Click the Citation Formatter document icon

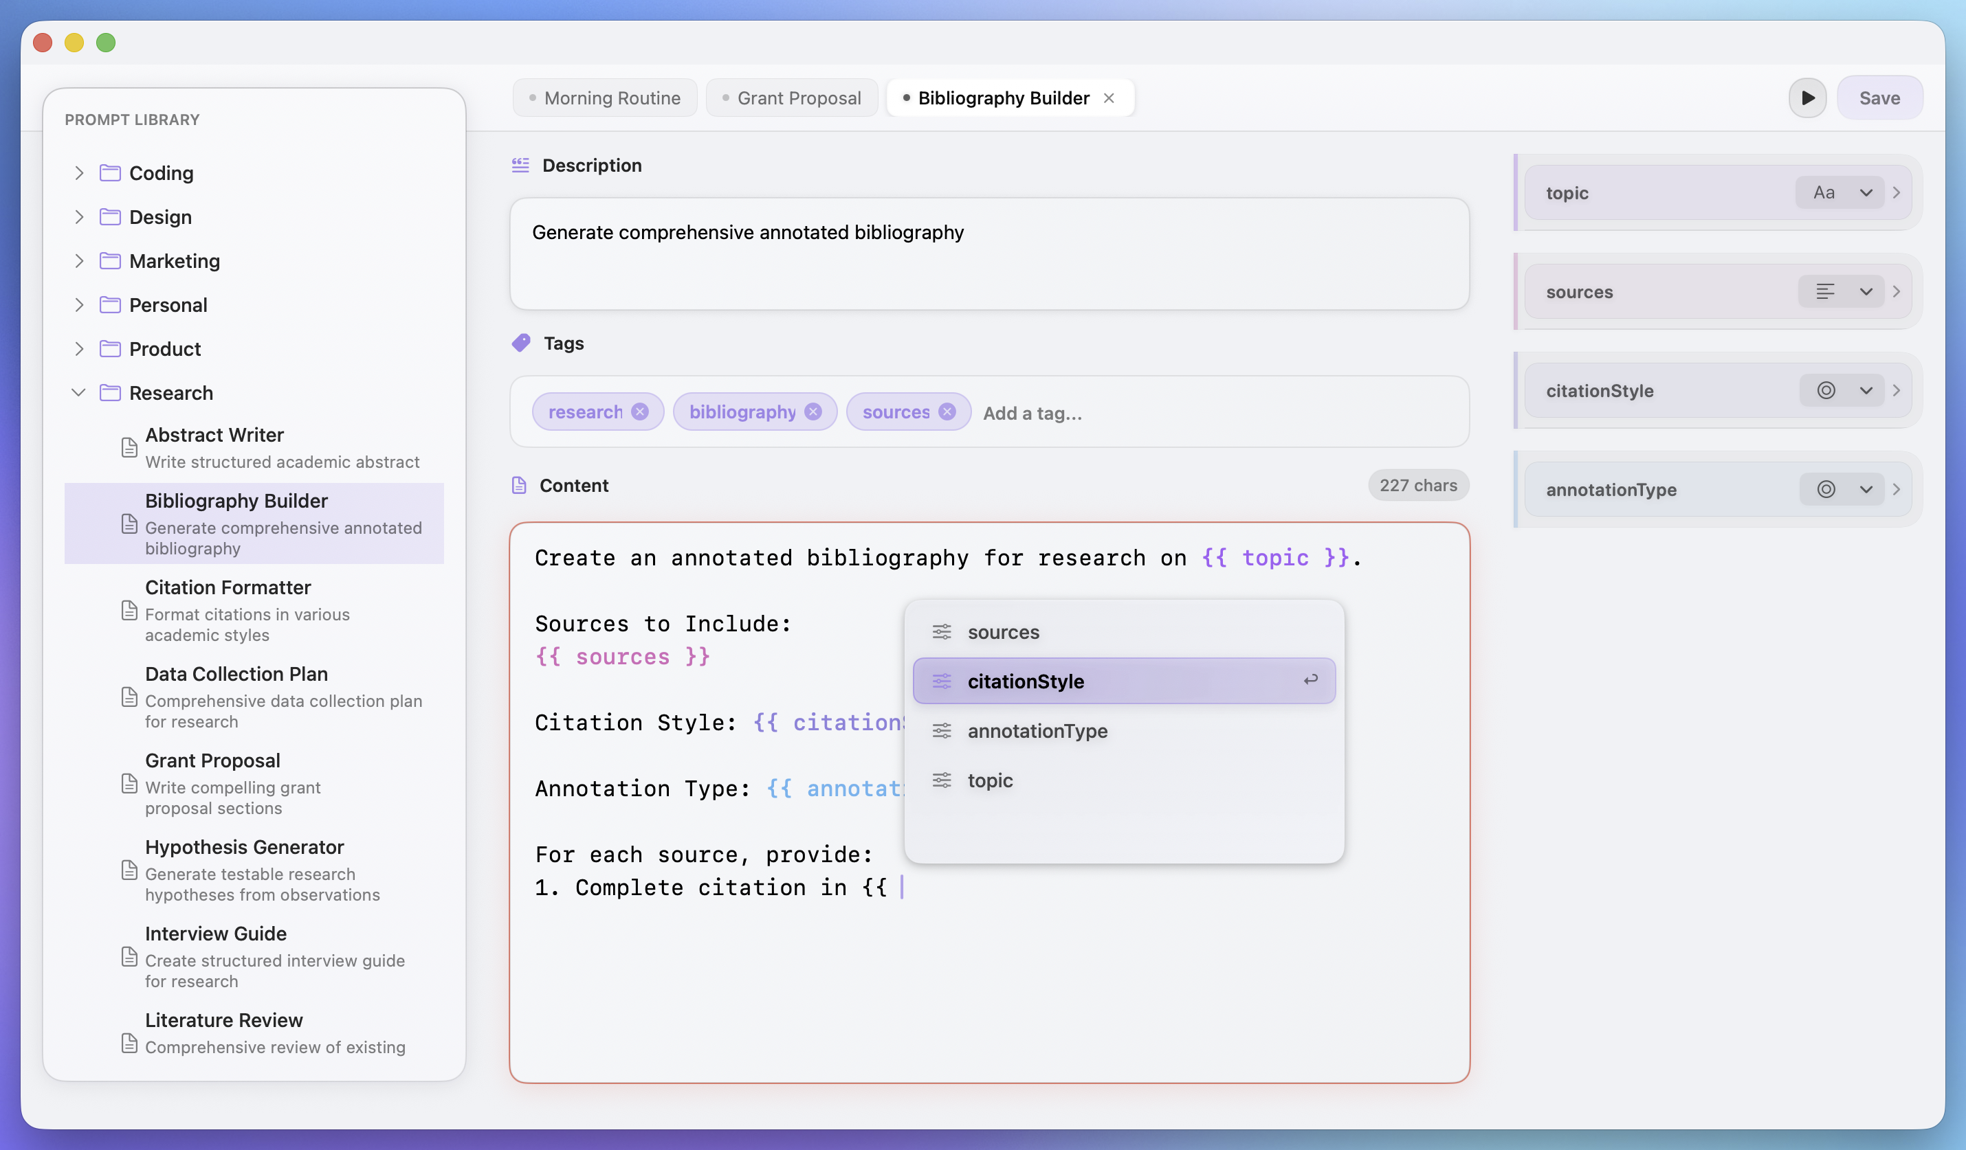(x=129, y=611)
